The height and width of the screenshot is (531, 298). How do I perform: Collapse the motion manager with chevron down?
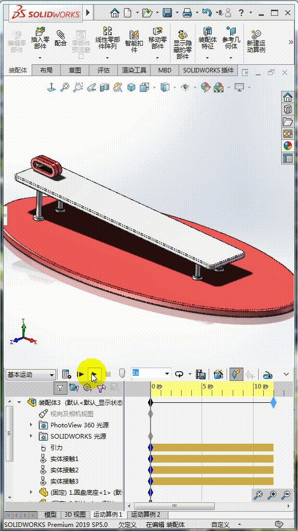tap(286, 374)
